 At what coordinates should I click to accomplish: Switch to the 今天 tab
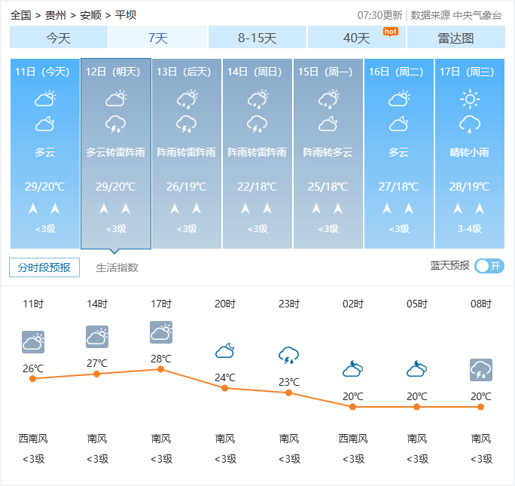(59, 38)
